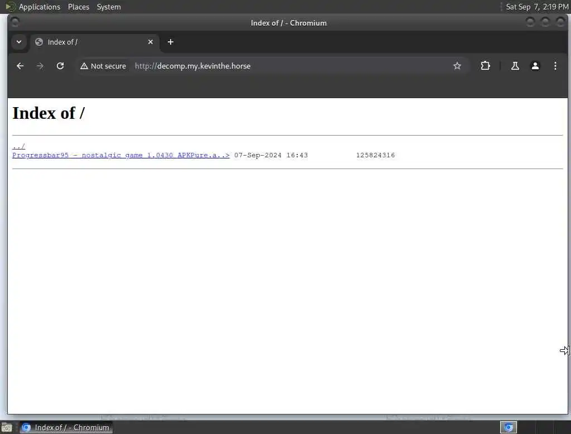Open the Applications menu
Viewport: 571px width, 434px height.
(x=40, y=7)
